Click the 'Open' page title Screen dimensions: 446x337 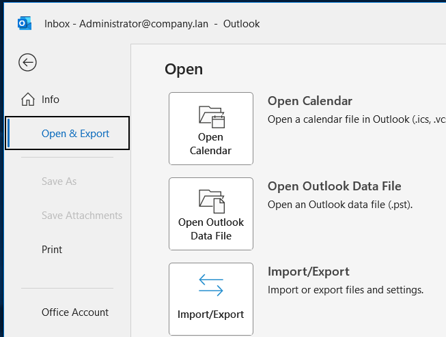(184, 70)
